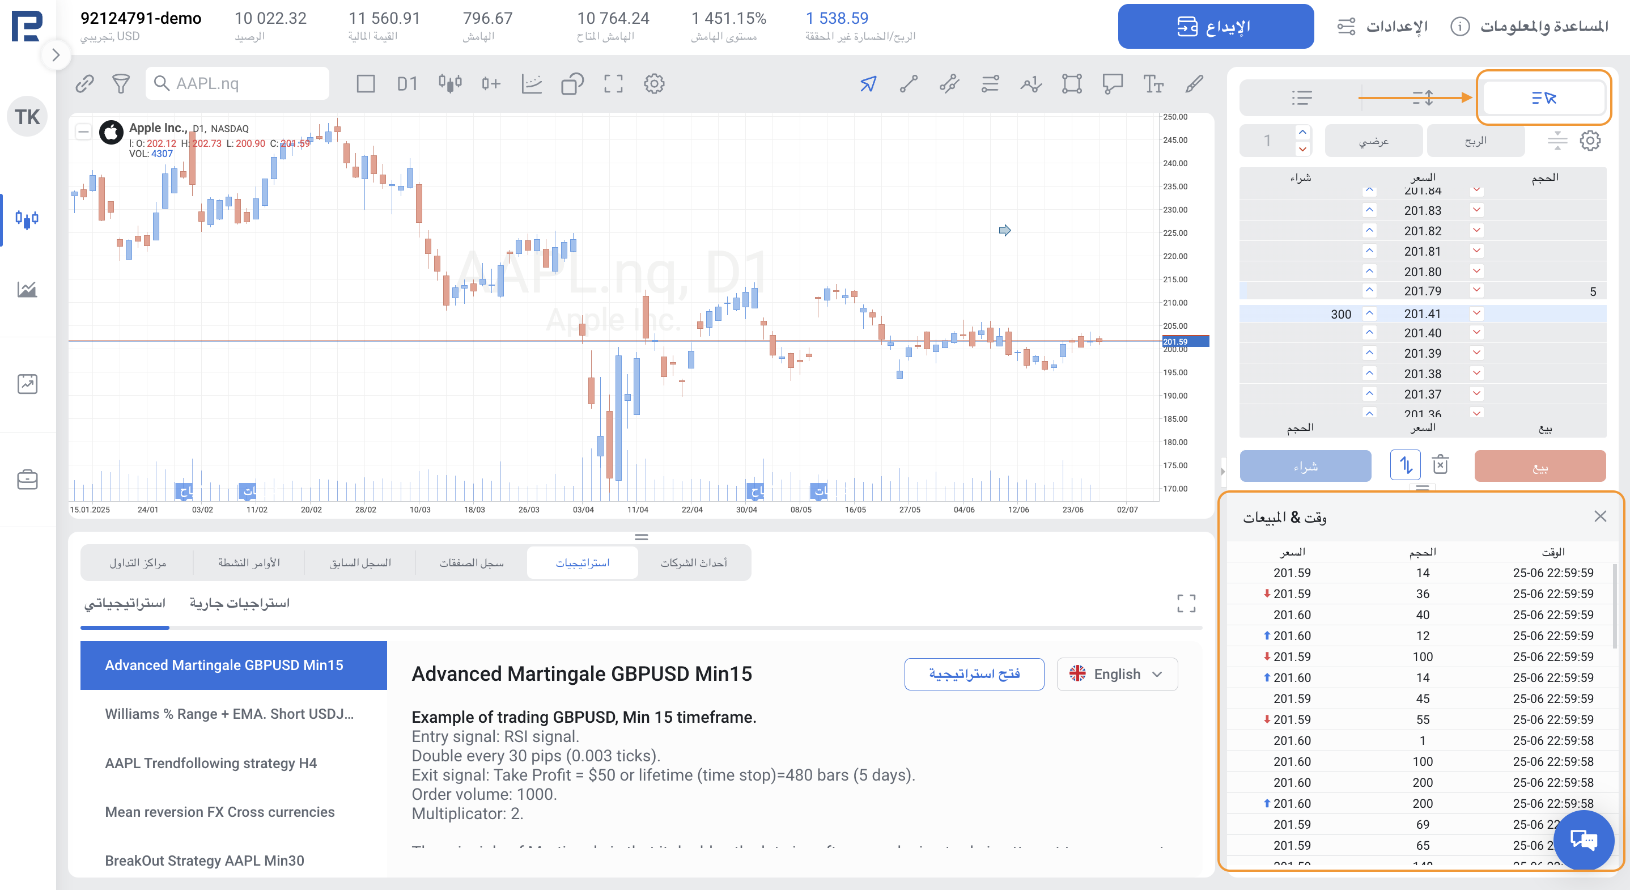Open the D1 timeframe selector
This screenshot has height=890, width=1630.
click(407, 83)
